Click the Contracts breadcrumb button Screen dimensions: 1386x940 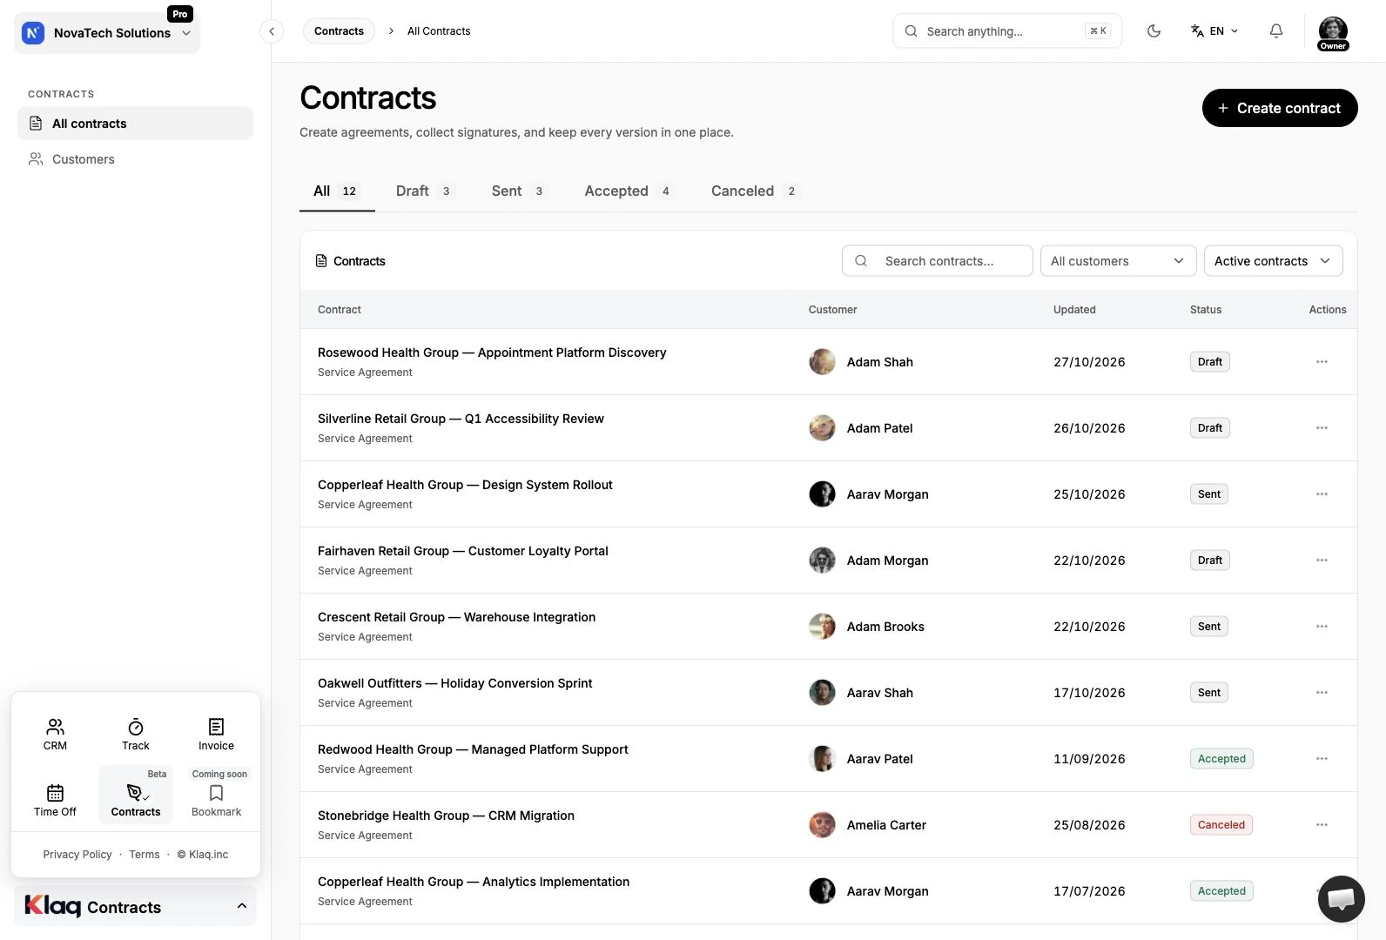tap(339, 31)
